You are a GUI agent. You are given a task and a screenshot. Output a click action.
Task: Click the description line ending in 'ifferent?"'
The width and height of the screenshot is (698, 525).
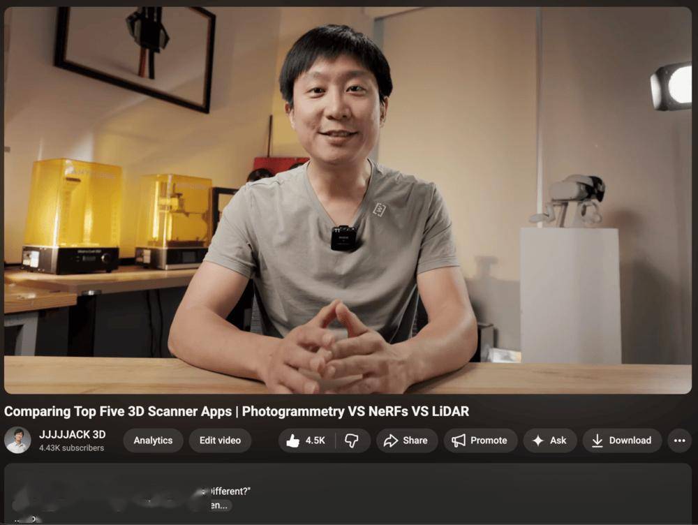pyautogui.click(x=230, y=491)
